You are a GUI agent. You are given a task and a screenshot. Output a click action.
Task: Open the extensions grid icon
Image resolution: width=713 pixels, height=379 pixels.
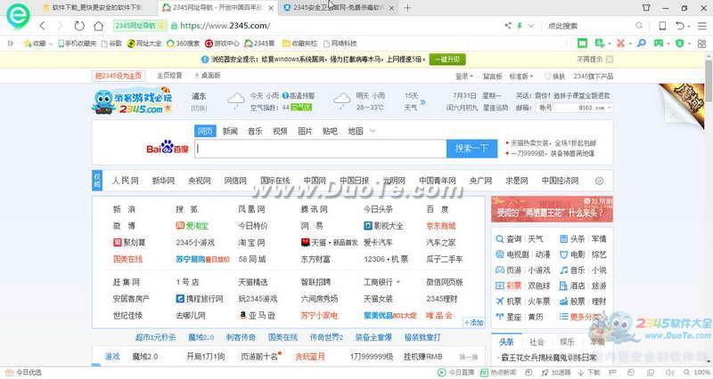[x=701, y=44]
